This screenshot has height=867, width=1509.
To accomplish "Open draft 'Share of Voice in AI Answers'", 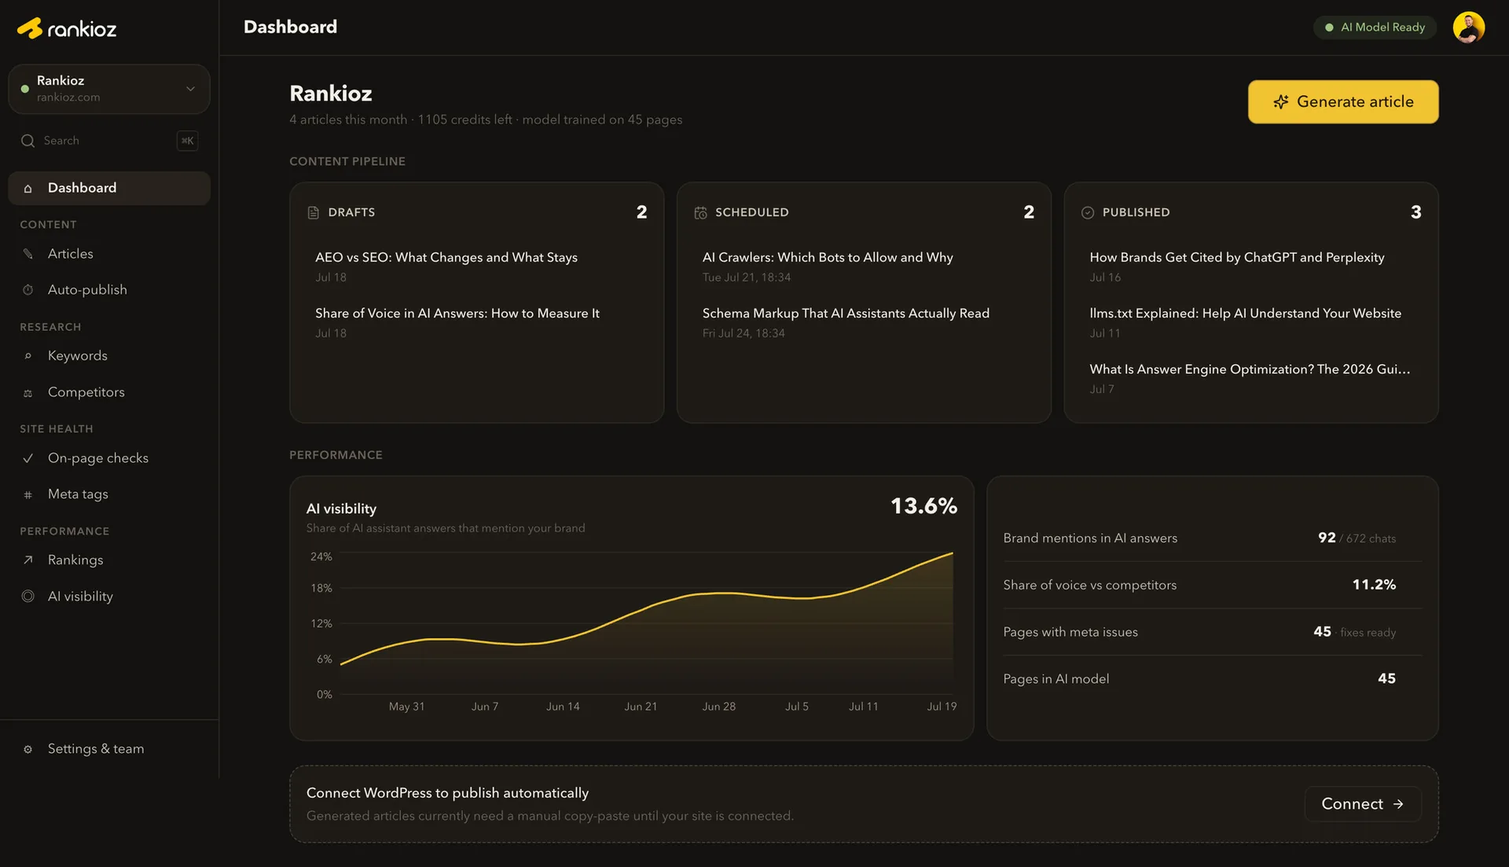I will tap(457, 314).
